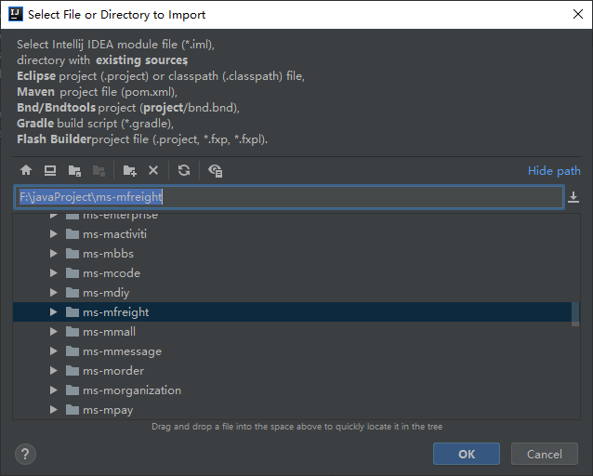This screenshot has height=476, width=593.
Task: Click the IntelliJ IDEA logo in title bar
Action: pos(16,14)
